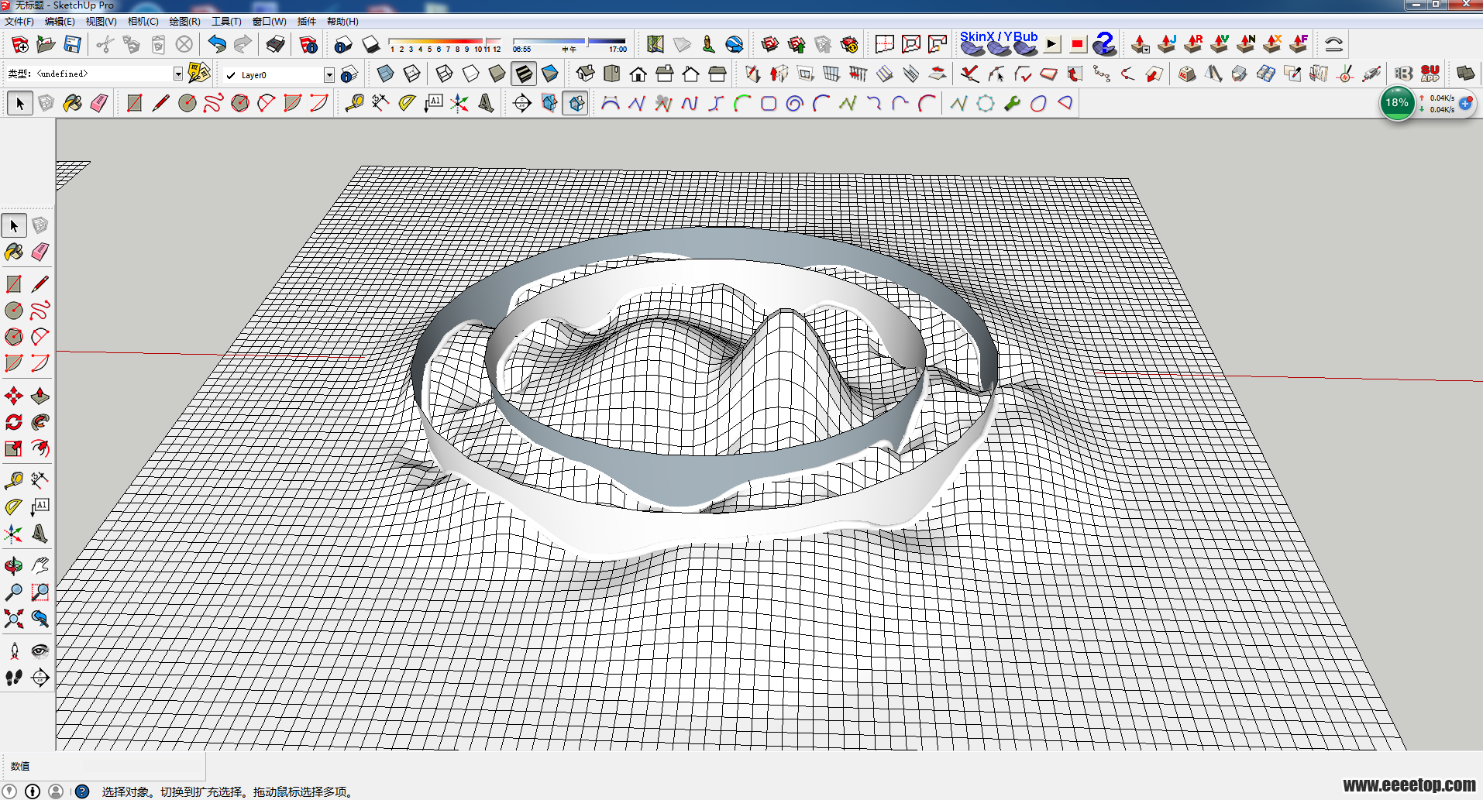Open the sandbox tool small dropdown arrow

1144,50
